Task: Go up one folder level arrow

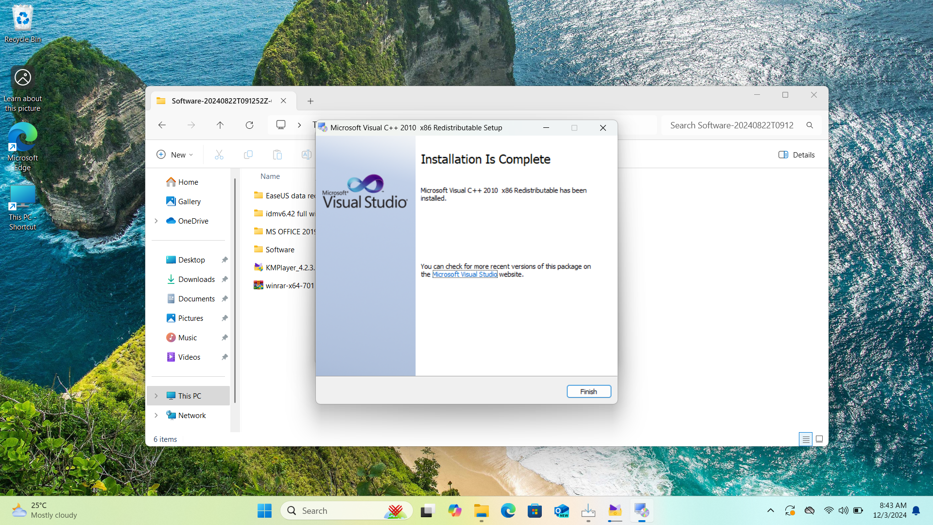Action: 220,125
